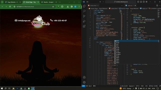This screenshot has width=161, height=90.
Task: Open the Chrome extensions puzzle icon
Action: (x=62, y=7)
